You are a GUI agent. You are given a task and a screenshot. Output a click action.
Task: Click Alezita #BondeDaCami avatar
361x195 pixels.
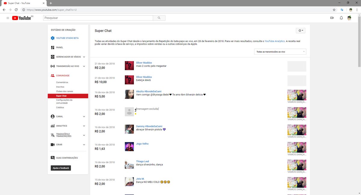point(129,94)
